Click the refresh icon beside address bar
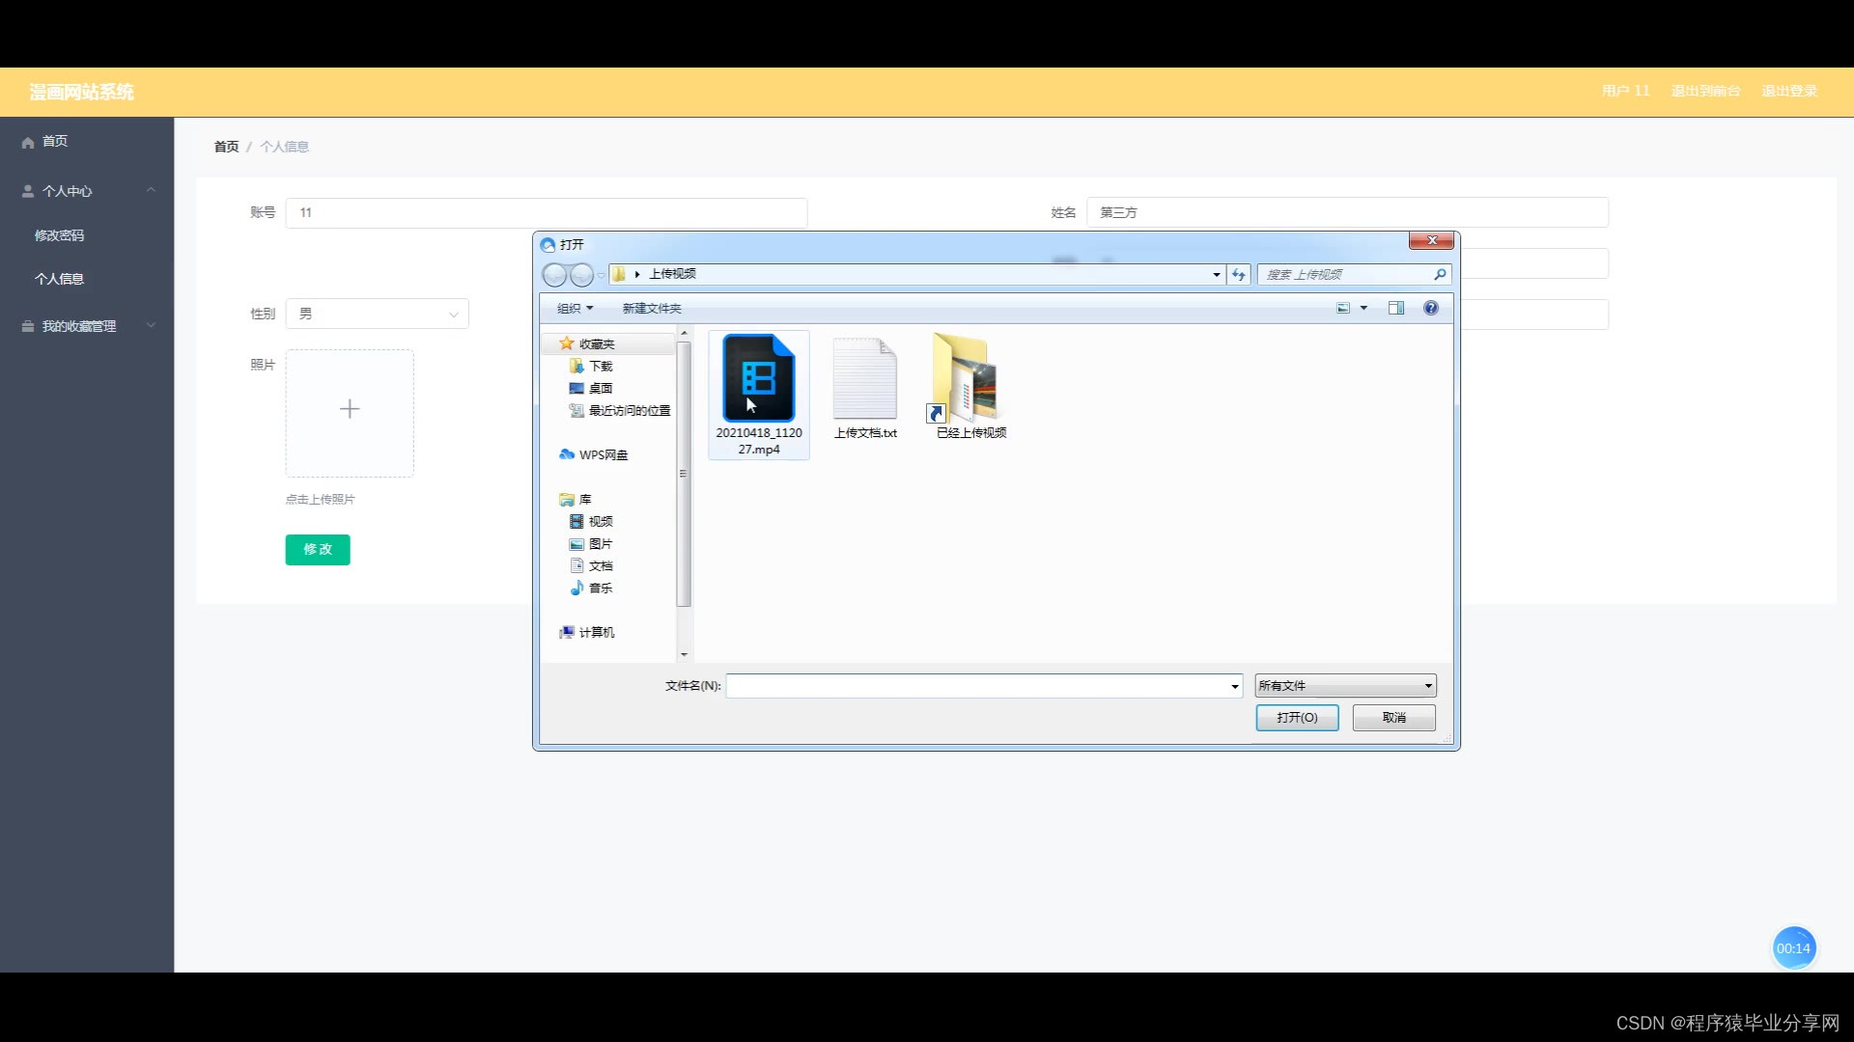 point(1238,274)
